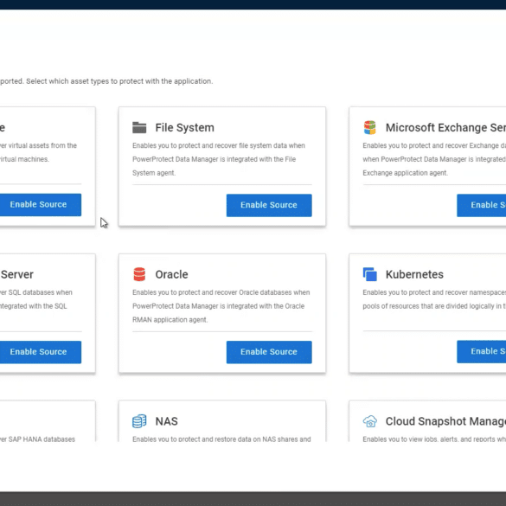The width and height of the screenshot is (506, 506).
Task: Enable Source for the SQL Server card
Action: tap(41, 352)
